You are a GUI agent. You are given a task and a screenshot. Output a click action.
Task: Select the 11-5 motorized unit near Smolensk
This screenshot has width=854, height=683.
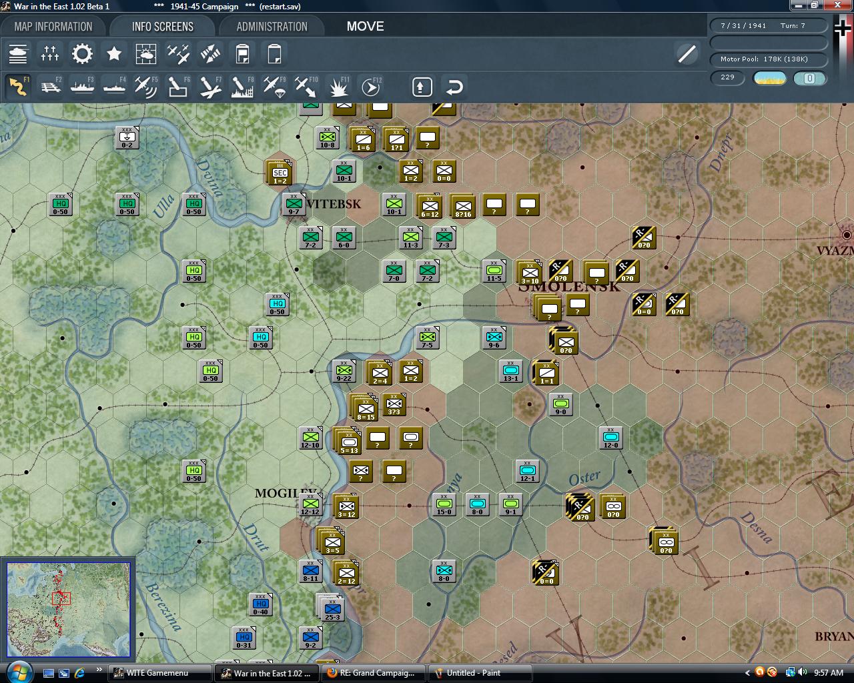pos(494,271)
